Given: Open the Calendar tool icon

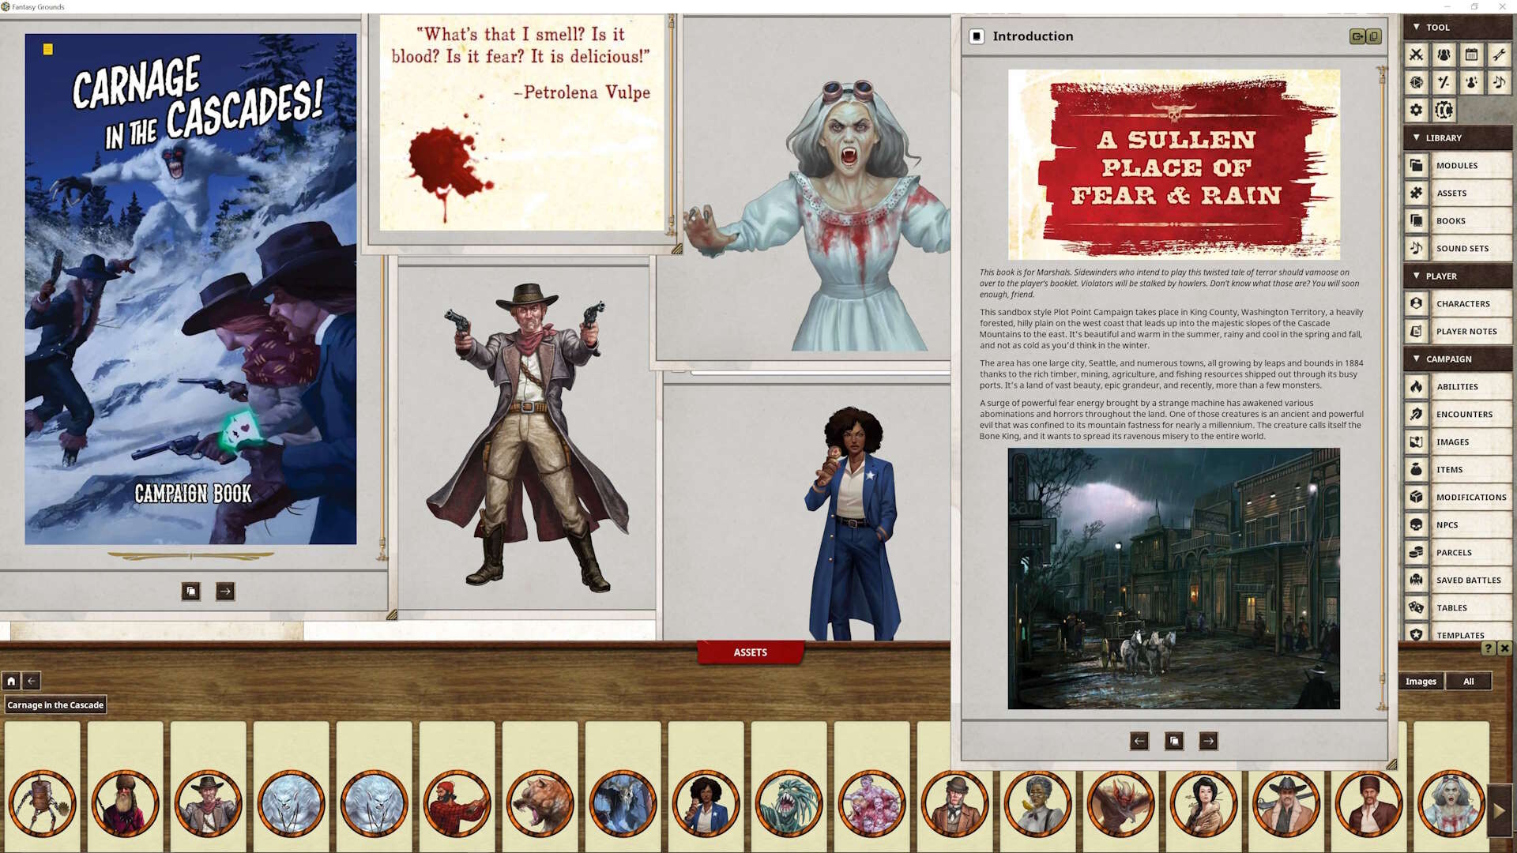Looking at the screenshot, I should pos(1471,55).
